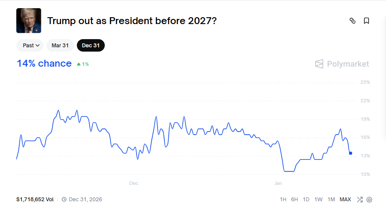The width and height of the screenshot is (386, 215).
Task: Set chart range to 1D
Action: (x=306, y=200)
